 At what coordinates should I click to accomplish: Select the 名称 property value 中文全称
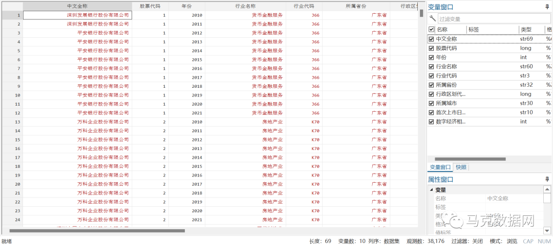tap(498, 198)
